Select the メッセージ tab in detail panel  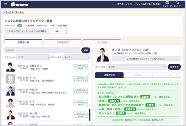point(167,75)
